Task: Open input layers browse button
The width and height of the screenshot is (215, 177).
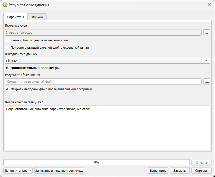Action: coord(206,32)
